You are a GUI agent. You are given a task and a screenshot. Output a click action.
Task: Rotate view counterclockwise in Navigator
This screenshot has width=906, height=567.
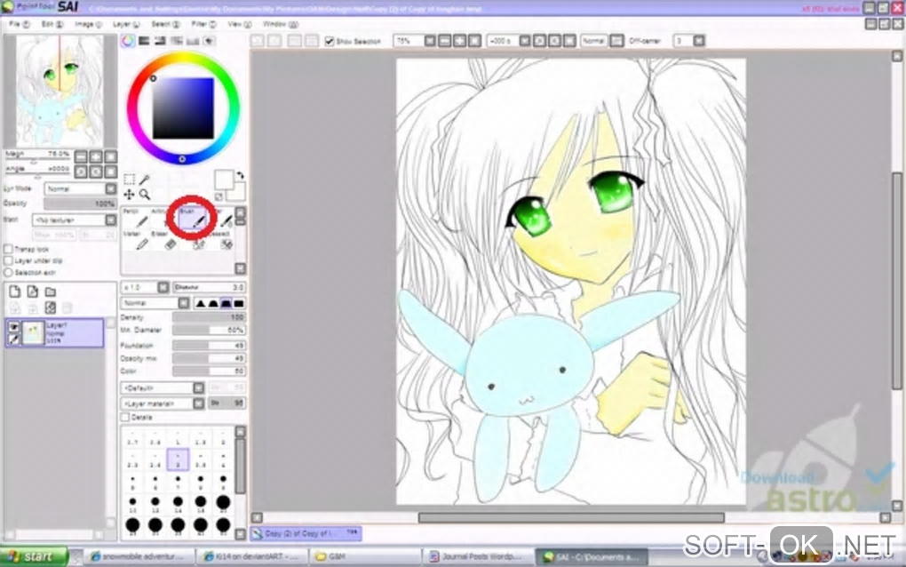[82, 172]
